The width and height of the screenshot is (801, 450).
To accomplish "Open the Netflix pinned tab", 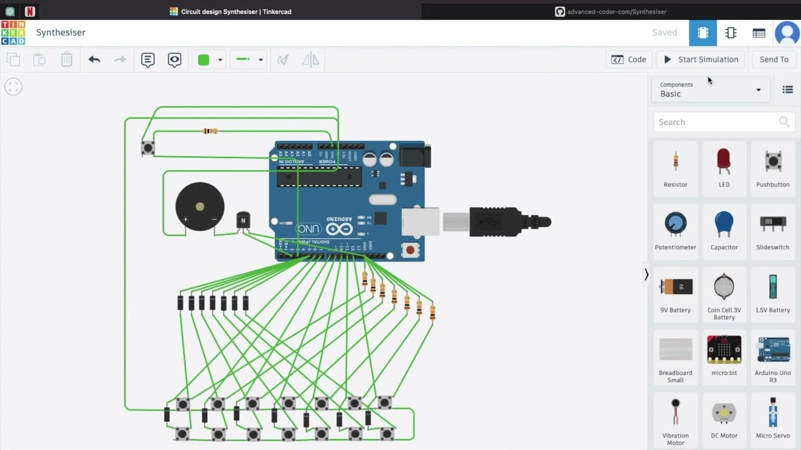I will 29,11.
